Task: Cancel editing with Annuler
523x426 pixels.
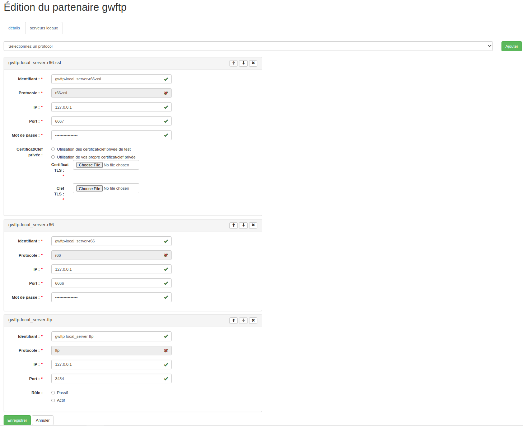Action: click(x=43, y=420)
